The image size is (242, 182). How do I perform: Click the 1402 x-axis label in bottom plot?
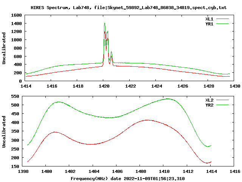70,171
